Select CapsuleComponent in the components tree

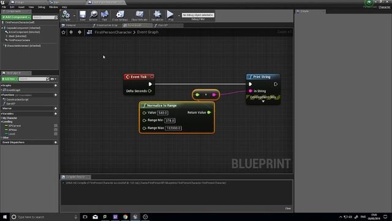tap(23, 28)
